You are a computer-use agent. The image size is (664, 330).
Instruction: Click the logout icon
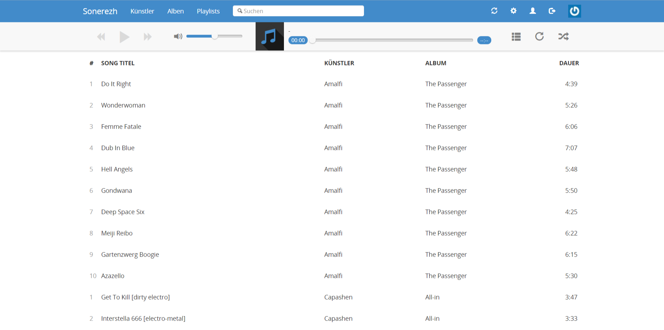coord(552,11)
